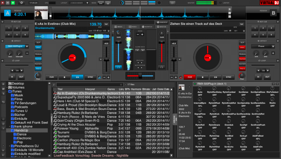This screenshot has height=159, width=281.
Task: Open deck A effect dropdown arrow (RMX-500Plug-in)
Action: (27, 47)
